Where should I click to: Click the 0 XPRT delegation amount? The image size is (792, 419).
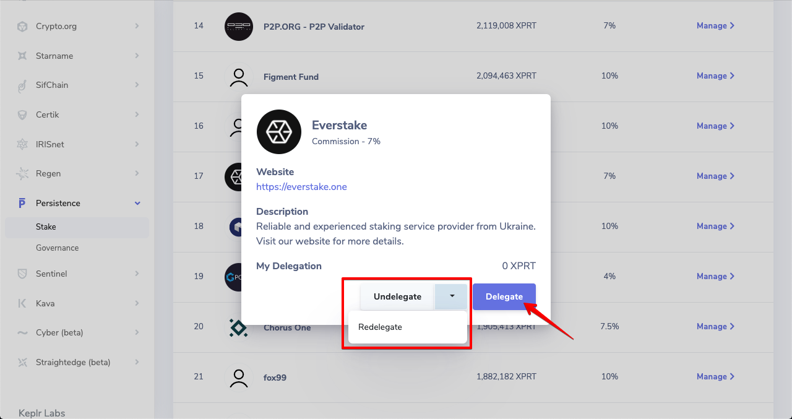click(x=519, y=266)
